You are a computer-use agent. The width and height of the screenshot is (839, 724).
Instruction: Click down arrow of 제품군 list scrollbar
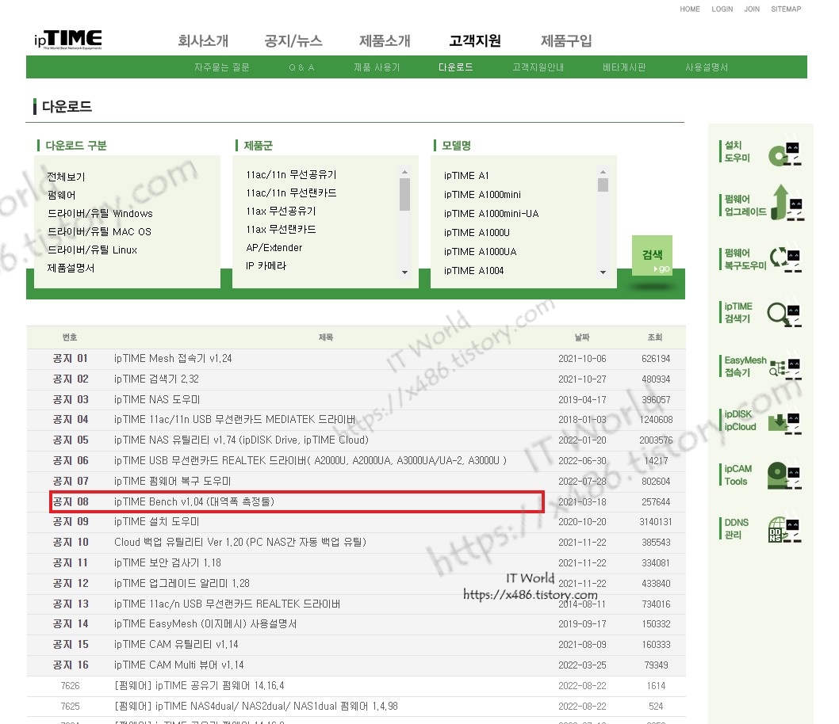(x=404, y=272)
